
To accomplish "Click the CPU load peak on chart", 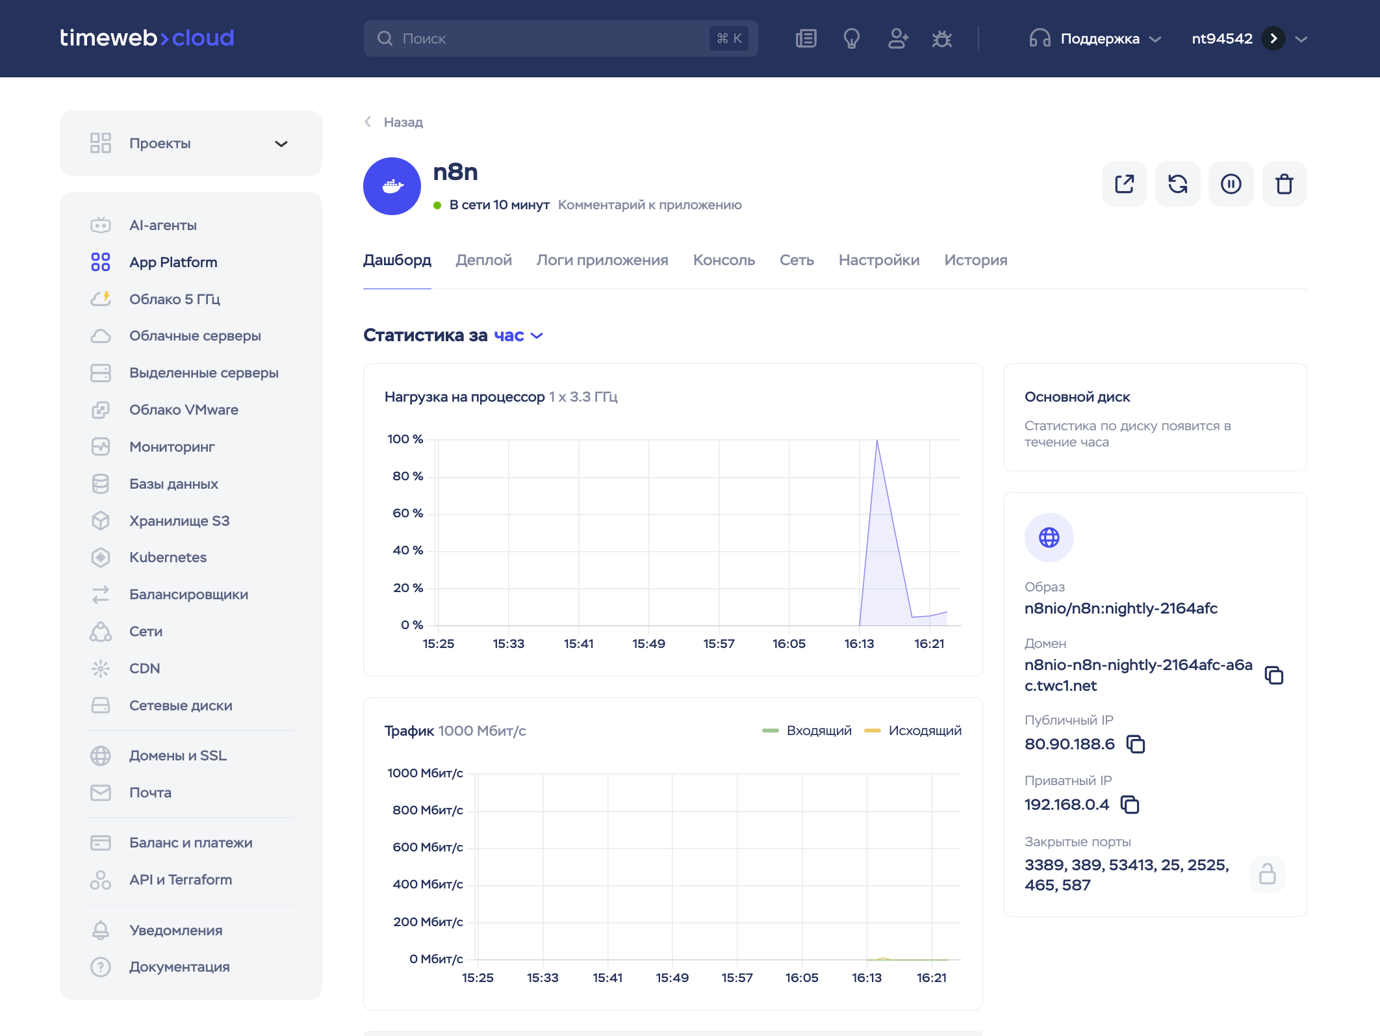I will point(877,441).
